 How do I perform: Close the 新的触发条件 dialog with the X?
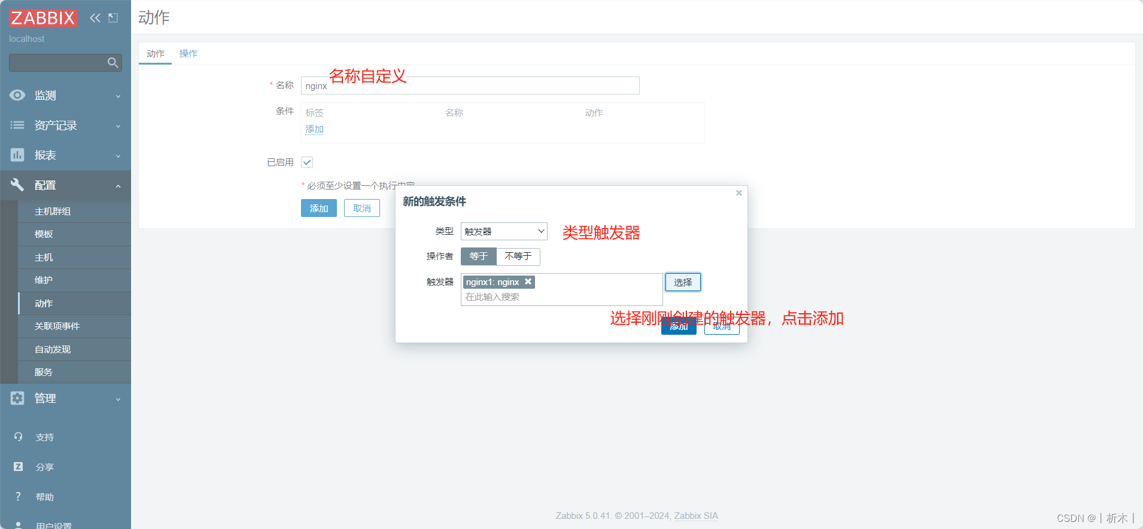[x=739, y=193]
